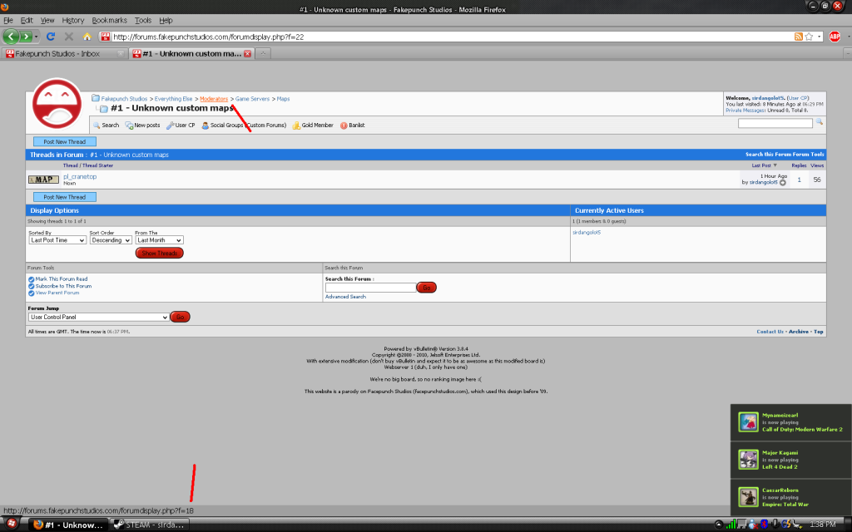Open the Sorted By Last Post Time dropdown
The image size is (852, 532).
coord(57,240)
